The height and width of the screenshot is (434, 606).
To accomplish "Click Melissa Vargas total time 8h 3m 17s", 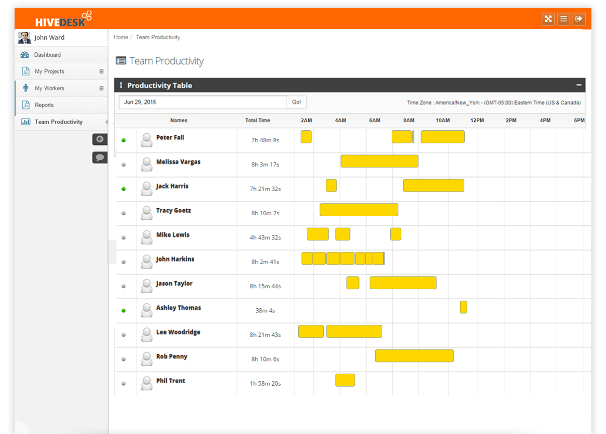I will pos(265,164).
